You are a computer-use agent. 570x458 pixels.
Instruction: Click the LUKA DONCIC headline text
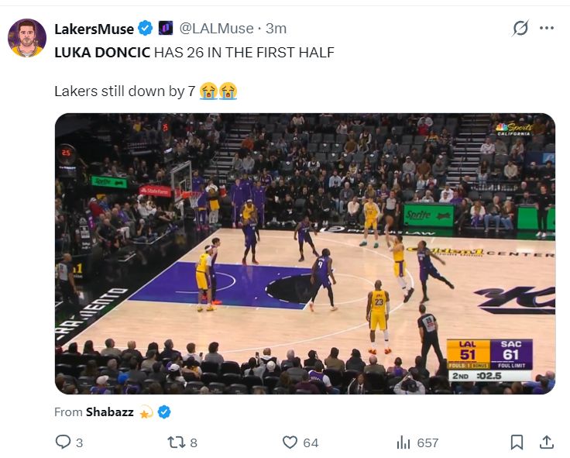coord(102,53)
